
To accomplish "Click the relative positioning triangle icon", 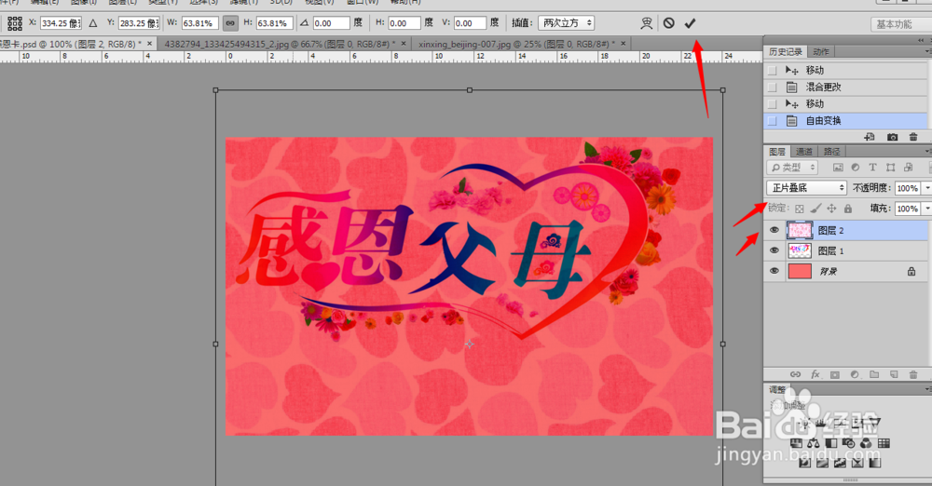I will pyautogui.click(x=93, y=23).
